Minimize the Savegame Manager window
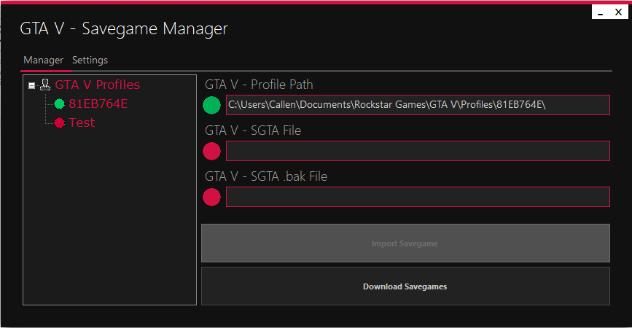Screen dimensions: 632x328 (x=599, y=12)
